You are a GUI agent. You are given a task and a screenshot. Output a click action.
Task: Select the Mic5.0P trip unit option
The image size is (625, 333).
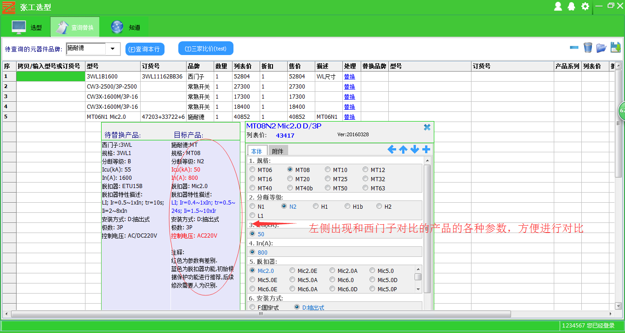point(372,289)
